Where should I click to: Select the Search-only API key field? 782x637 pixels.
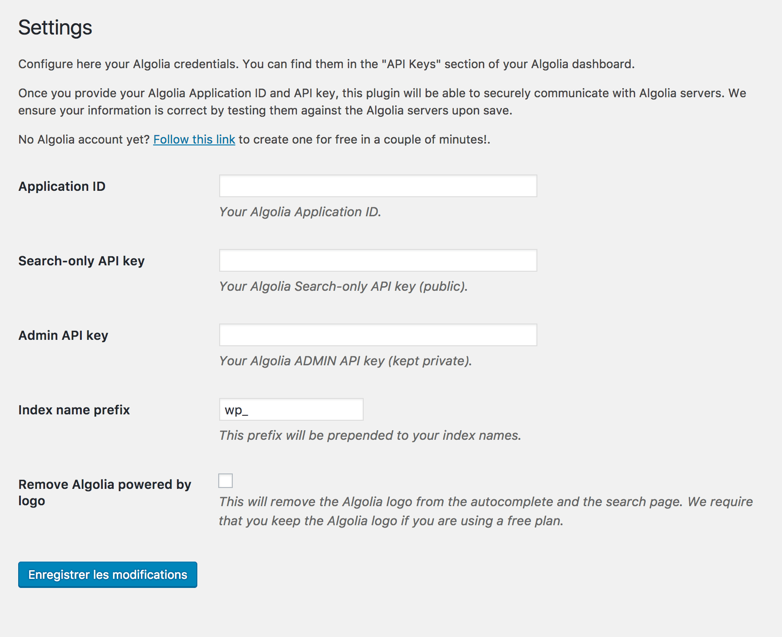377,260
